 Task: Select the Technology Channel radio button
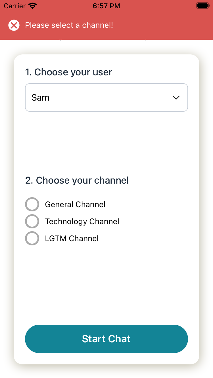[x=32, y=221]
